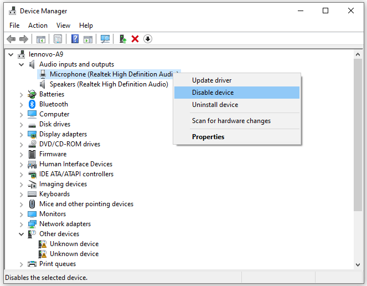Click the Bluetooth category icon
This screenshot has height=286, width=367.
(x=32, y=104)
